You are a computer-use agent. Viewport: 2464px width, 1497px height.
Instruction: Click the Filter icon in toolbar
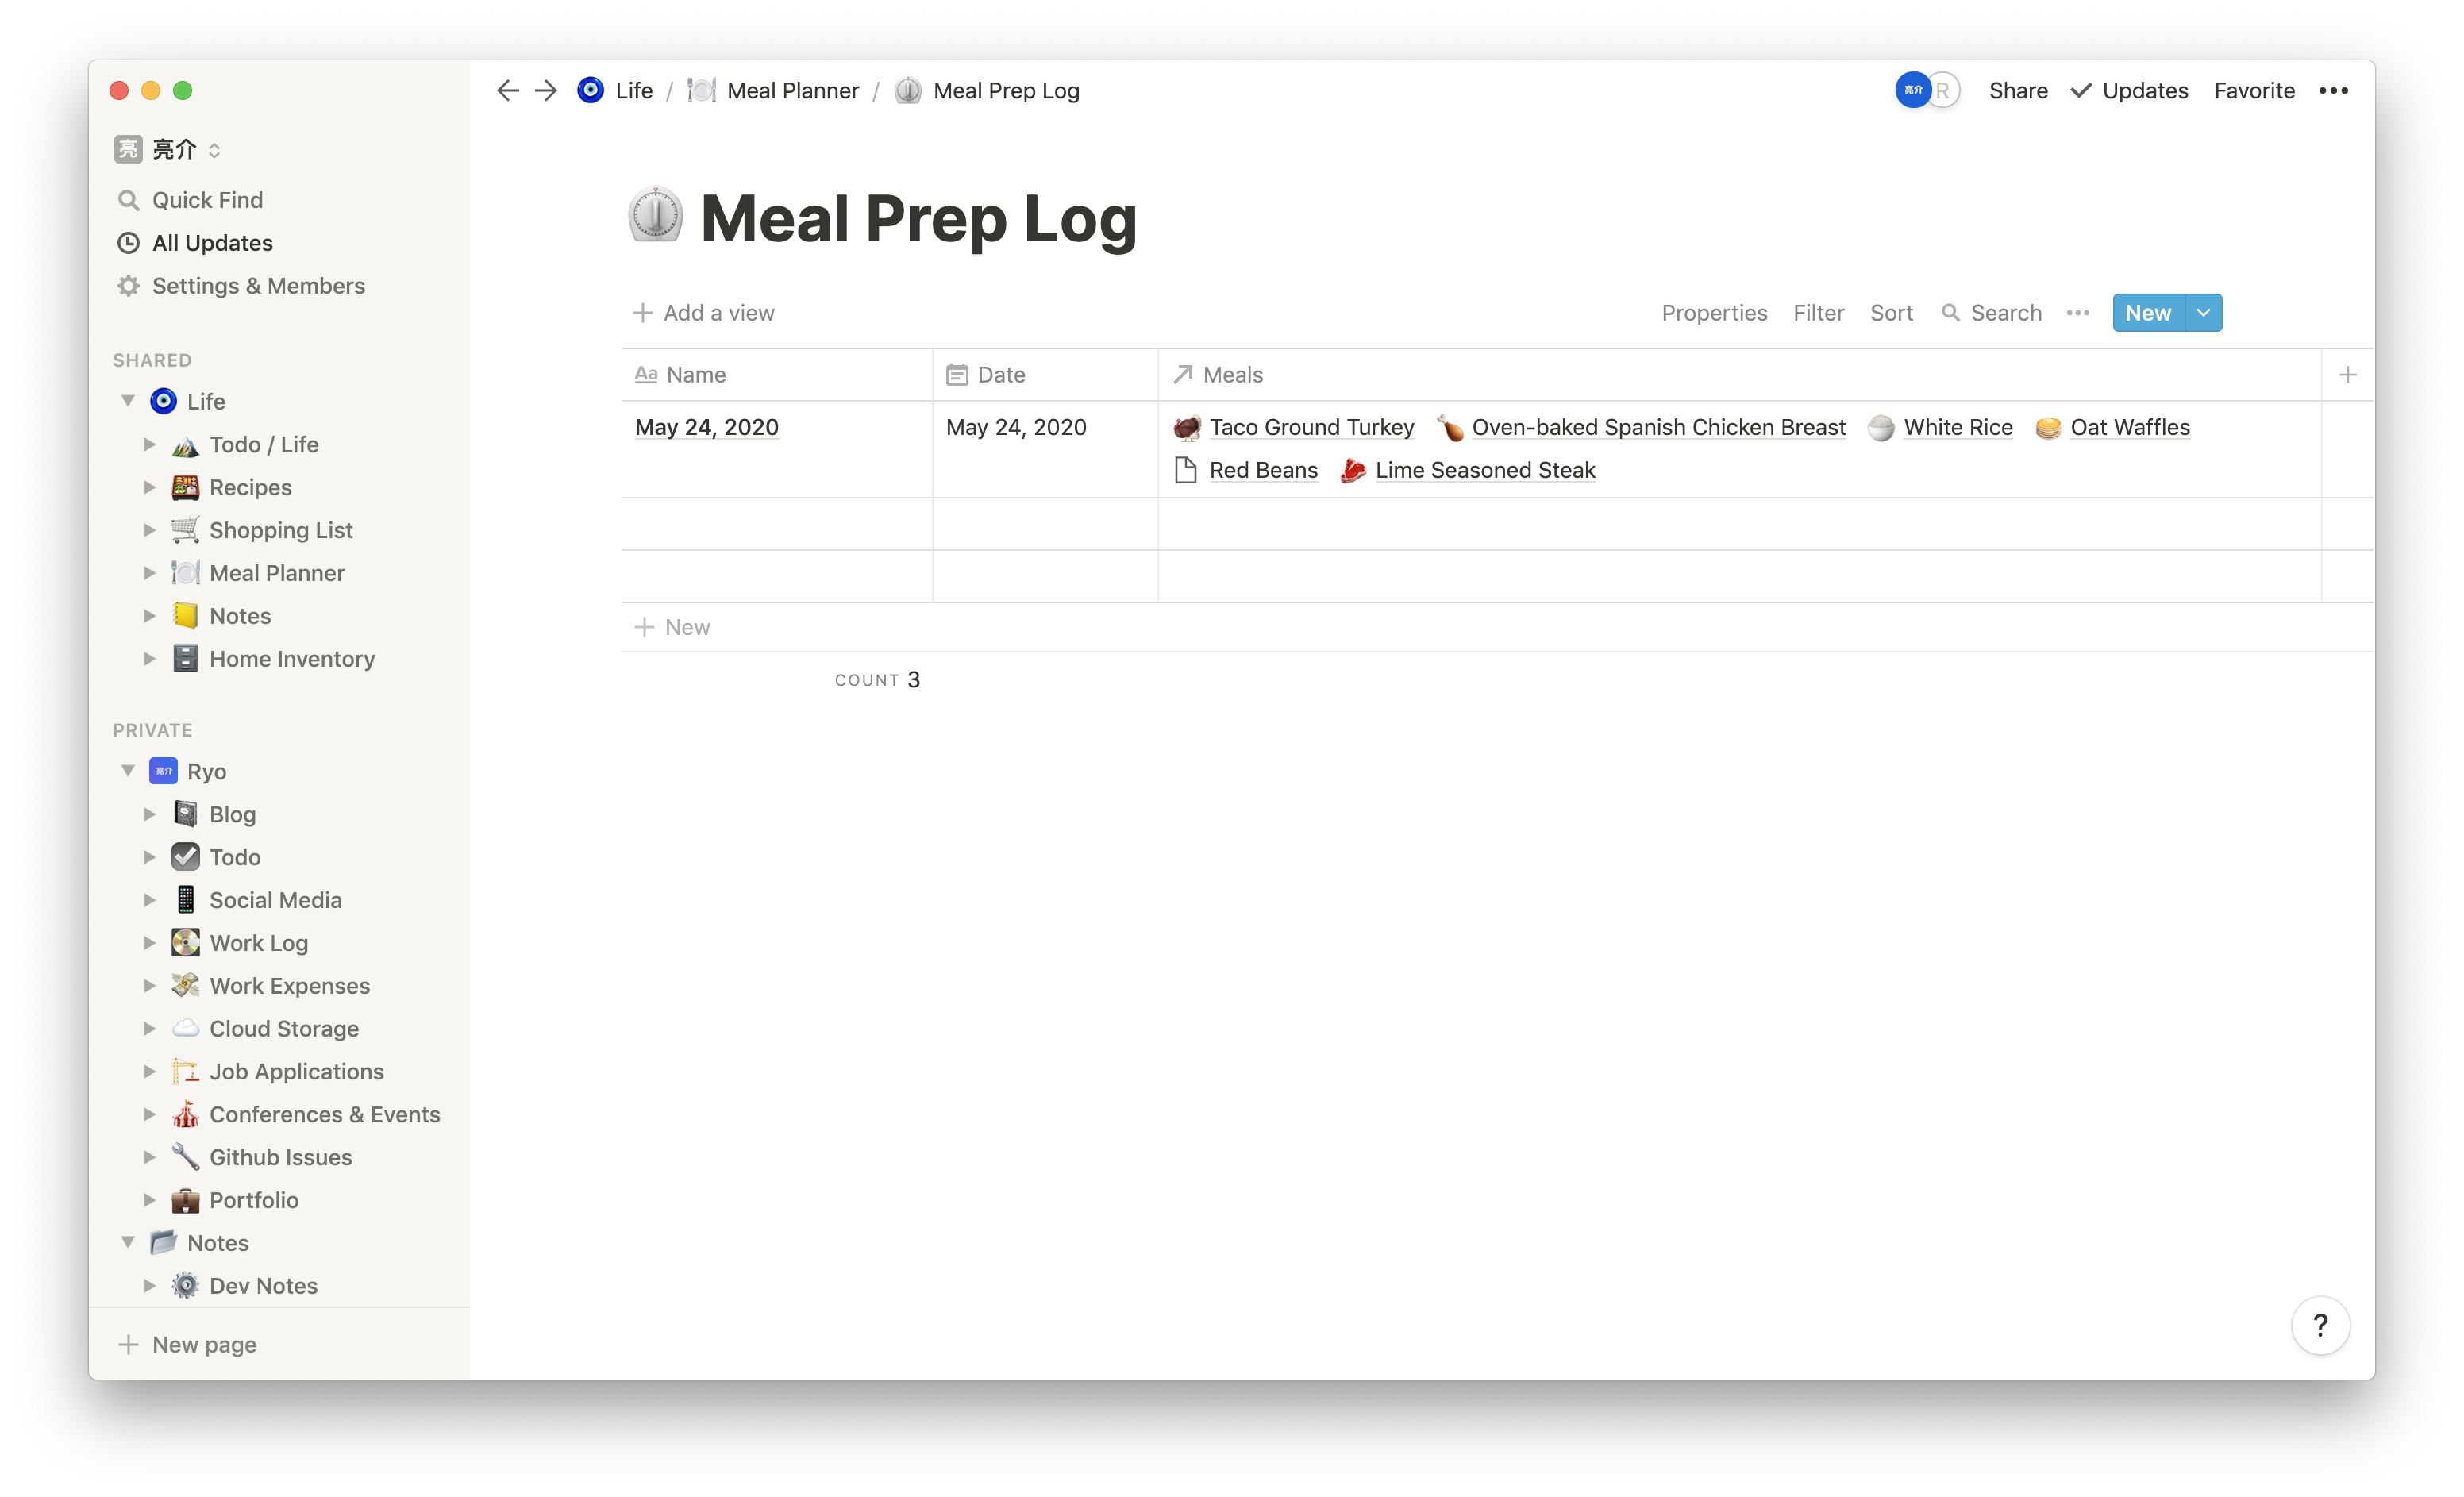[x=1818, y=313]
